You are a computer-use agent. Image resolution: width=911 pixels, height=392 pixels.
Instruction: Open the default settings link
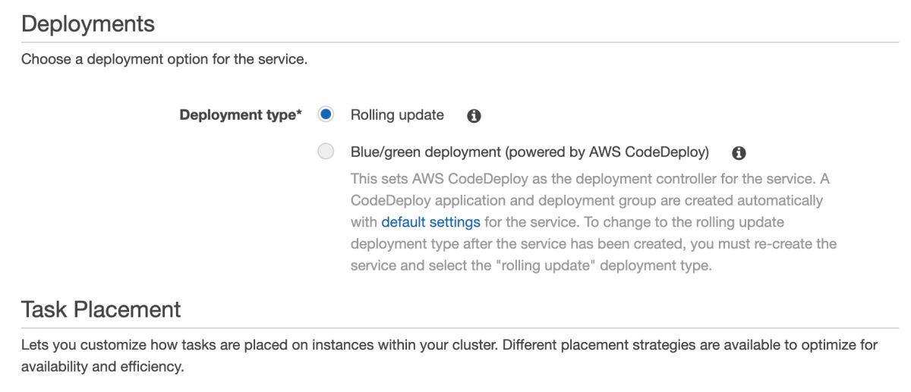(x=430, y=222)
